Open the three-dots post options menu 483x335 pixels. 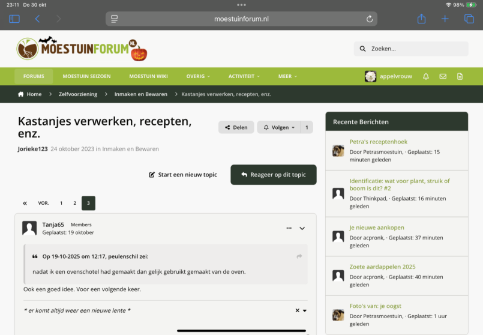coord(289,228)
